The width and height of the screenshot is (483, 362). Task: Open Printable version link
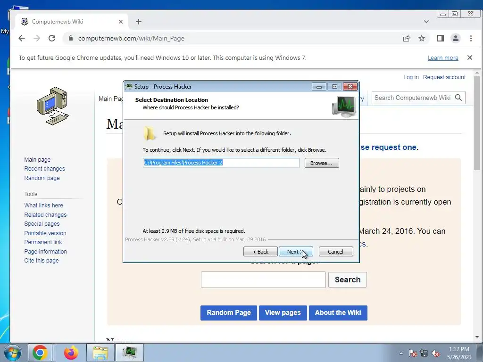(45, 233)
